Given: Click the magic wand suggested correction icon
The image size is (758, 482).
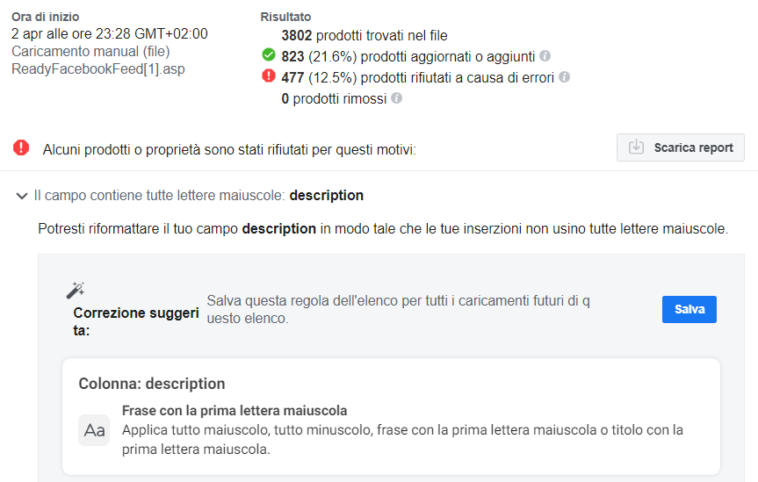Looking at the screenshot, I should tap(75, 290).
